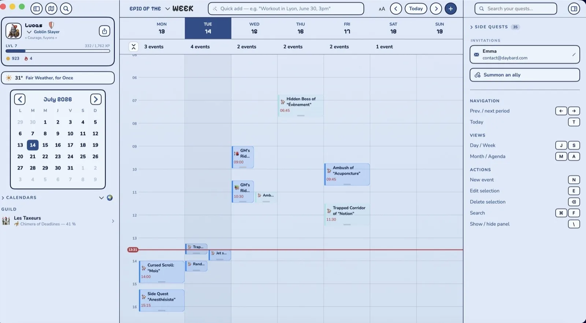Open the Week view dropdown chevron

167,8
